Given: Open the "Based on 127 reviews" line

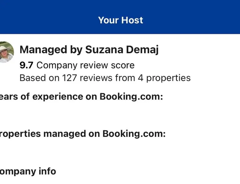Looking at the screenshot, I should click(x=105, y=78).
